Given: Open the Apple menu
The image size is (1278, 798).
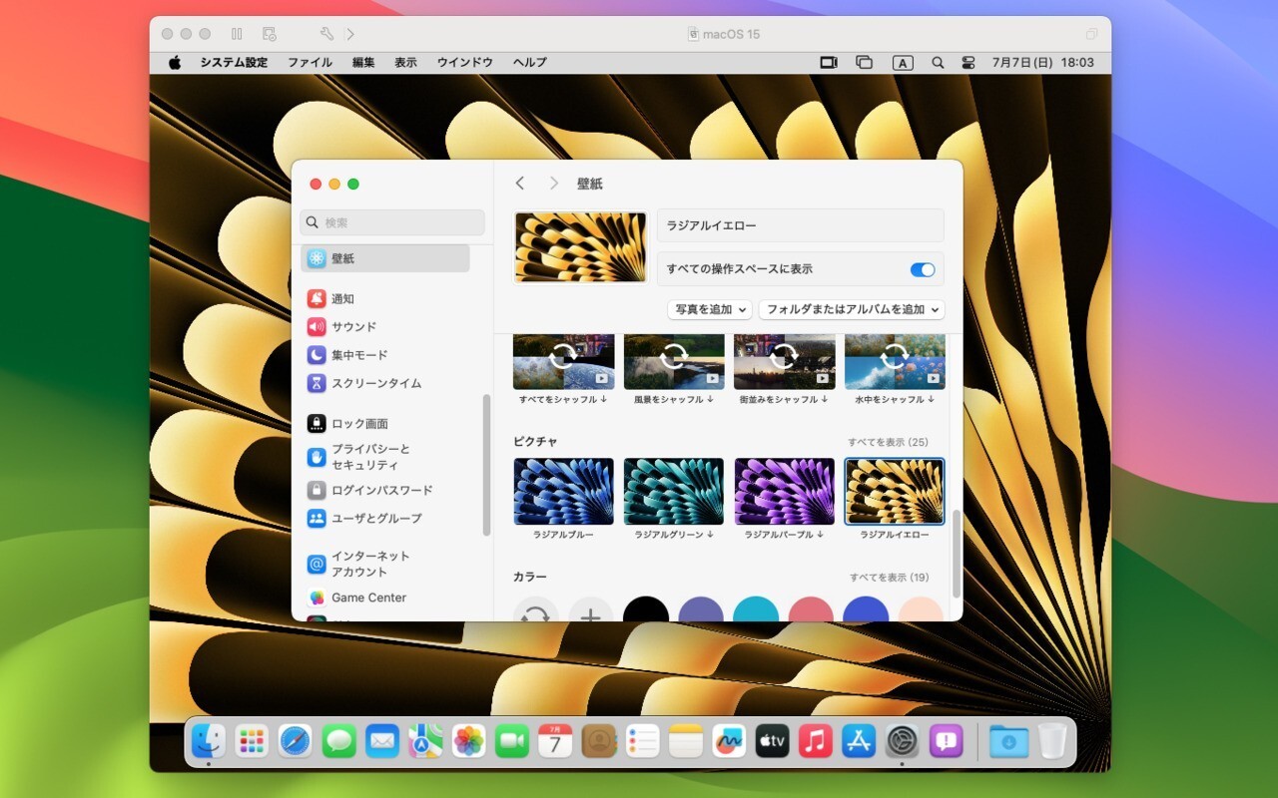Looking at the screenshot, I should [x=175, y=62].
